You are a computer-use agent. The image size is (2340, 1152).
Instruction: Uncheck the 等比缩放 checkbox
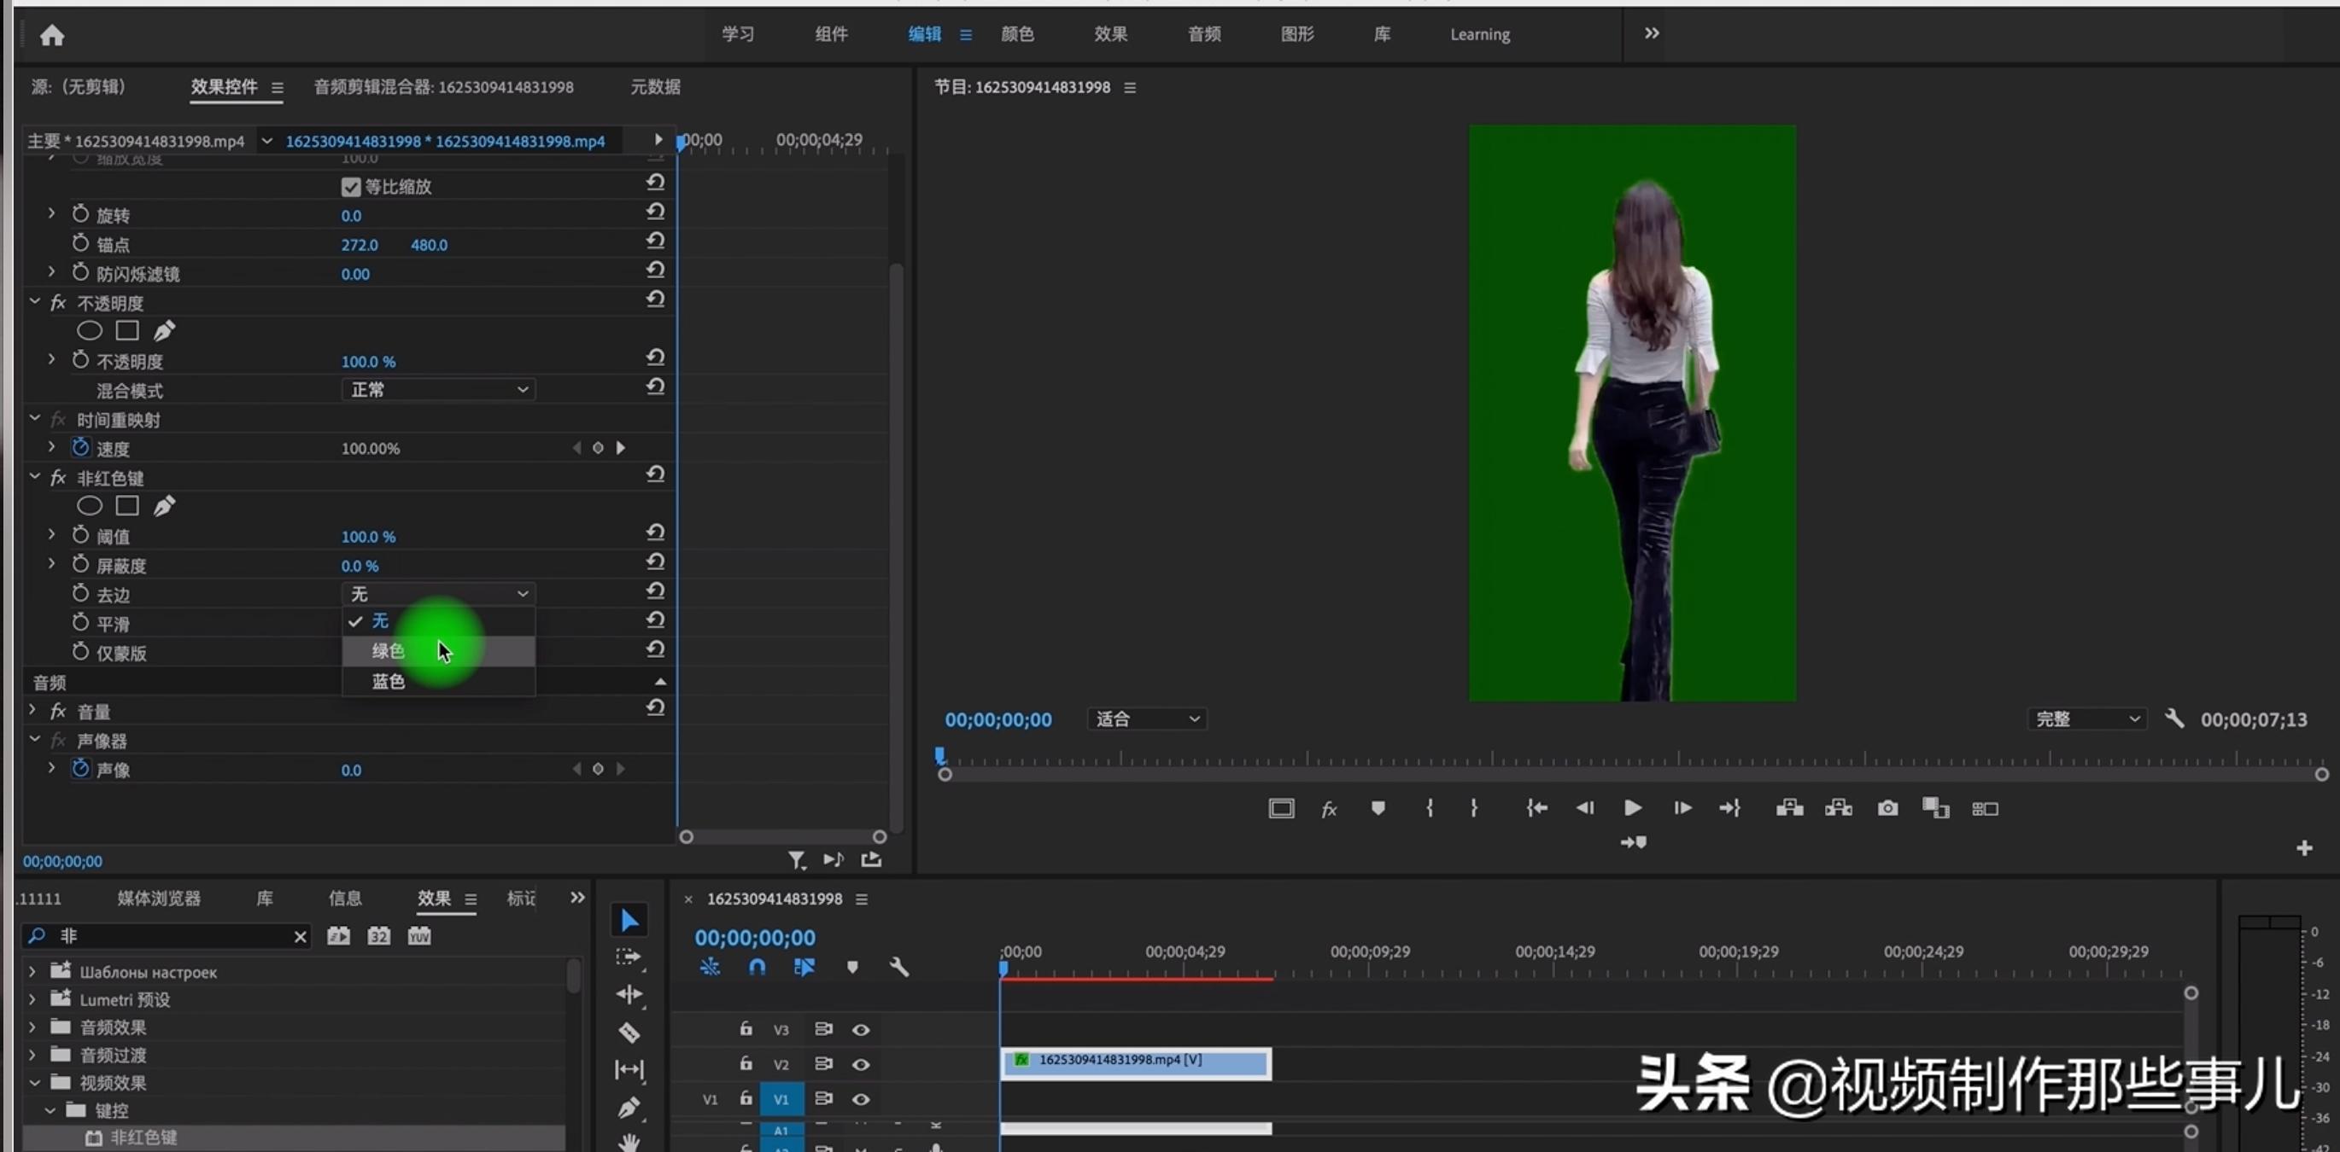coord(352,186)
